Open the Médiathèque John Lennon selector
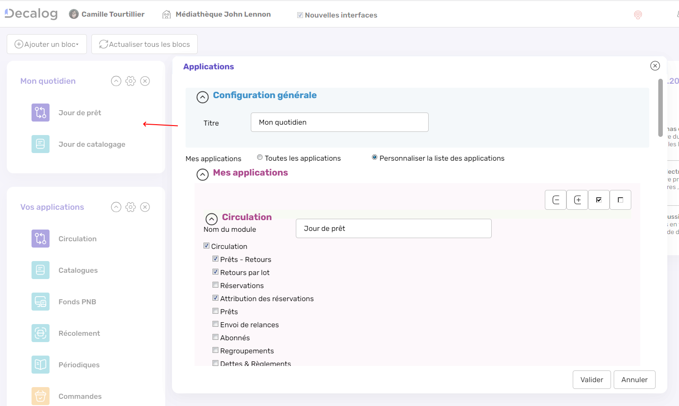 pos(217,14)
